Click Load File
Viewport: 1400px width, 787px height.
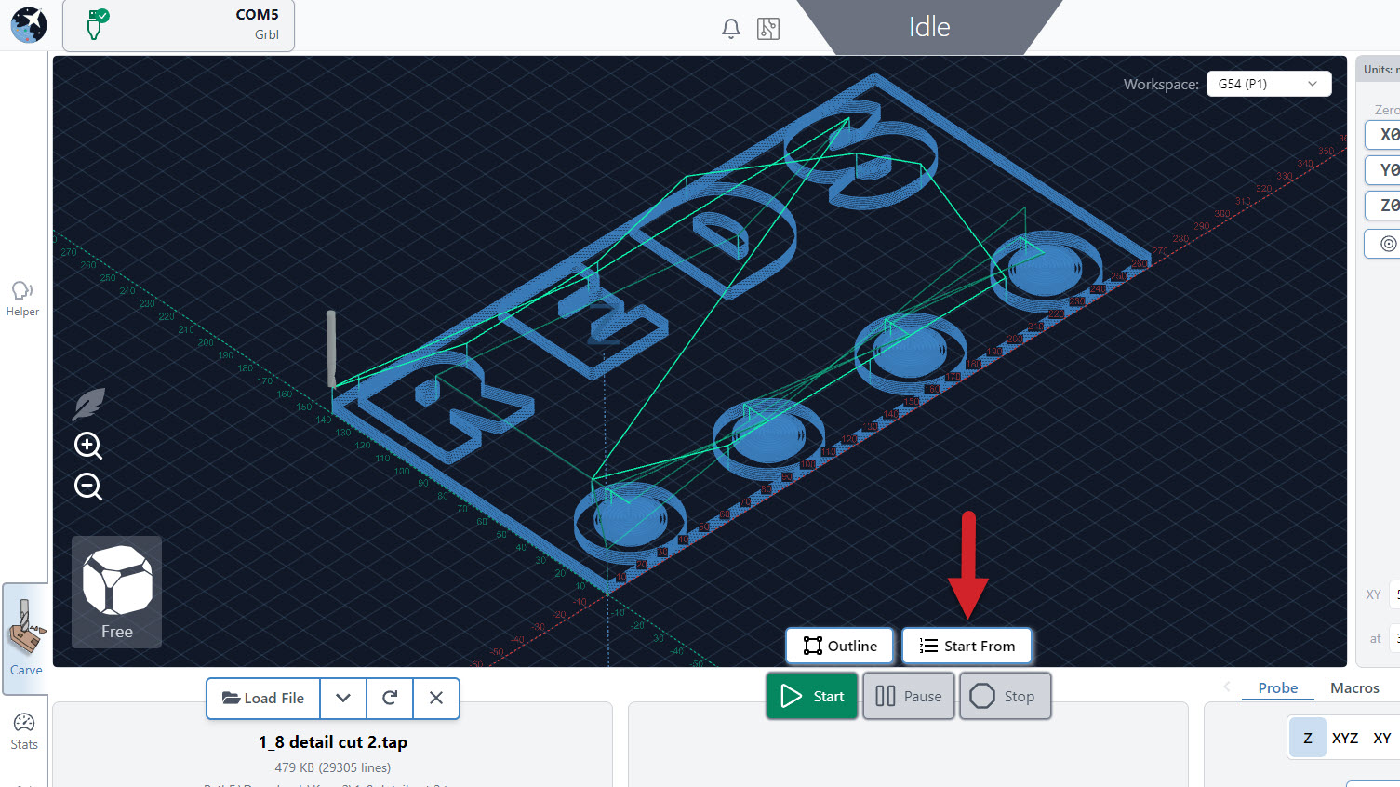pos(263,698)
